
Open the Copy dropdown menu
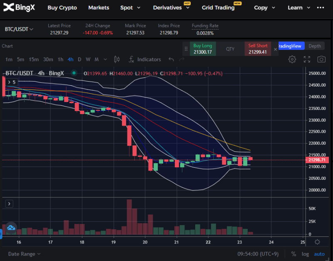point(264,7)
